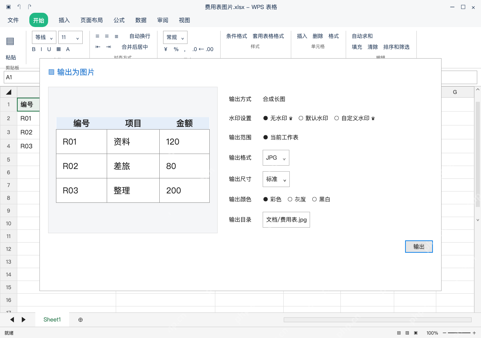The image size is (481, 338).
Task: Open the font size 11 dropdown
Action: tap(70, 37)
